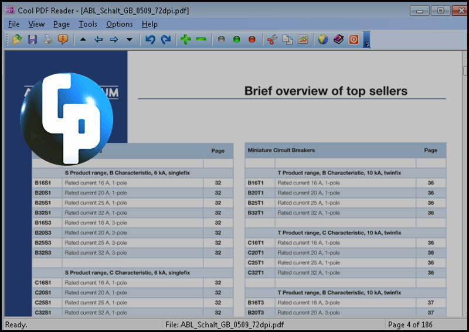Open the purple help book icon
The height and width of the screenshot is (332, 469).
click(338, 39)
